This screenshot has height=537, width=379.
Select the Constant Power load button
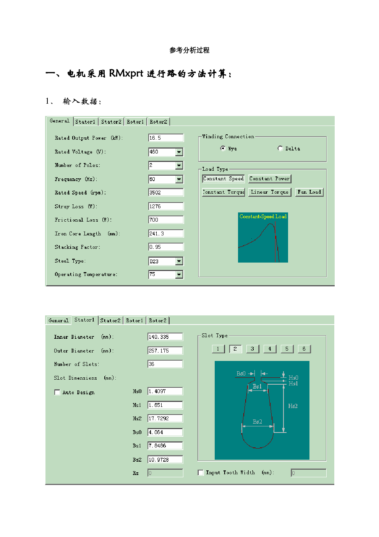pos(269,179)
